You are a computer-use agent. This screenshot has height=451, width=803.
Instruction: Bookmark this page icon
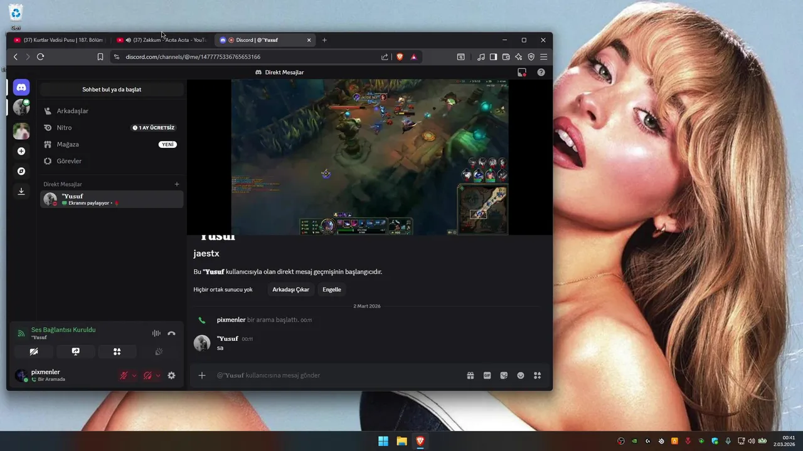(100, 56)
